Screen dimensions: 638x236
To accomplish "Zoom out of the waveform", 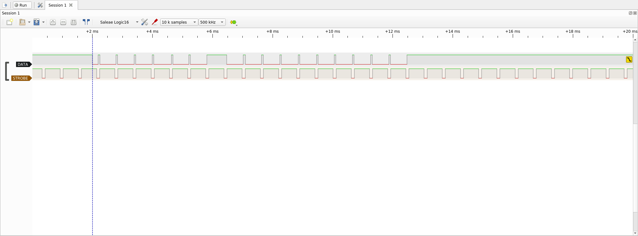I will point(63,22).
